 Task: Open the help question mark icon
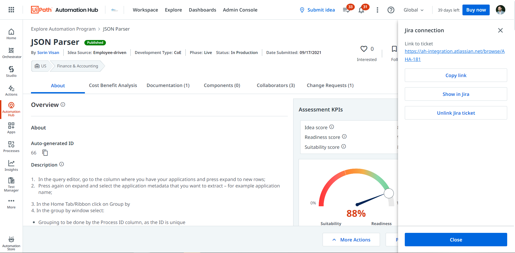click(x=391, y=10)
